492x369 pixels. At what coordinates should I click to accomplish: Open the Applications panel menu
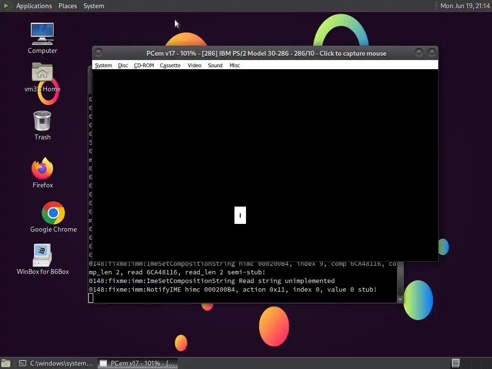click(34, 6)
